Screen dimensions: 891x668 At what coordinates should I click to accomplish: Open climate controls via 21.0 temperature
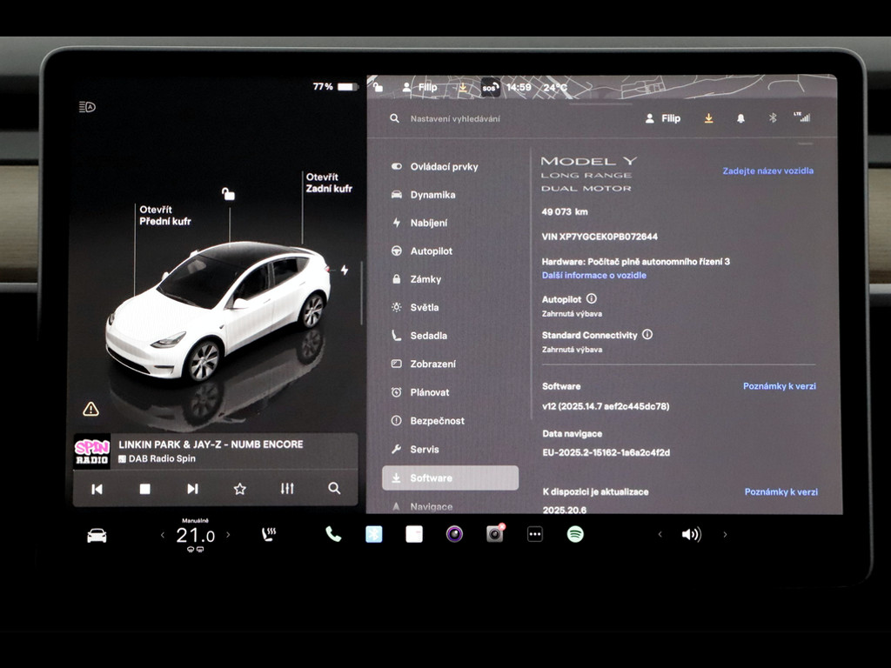195,535
